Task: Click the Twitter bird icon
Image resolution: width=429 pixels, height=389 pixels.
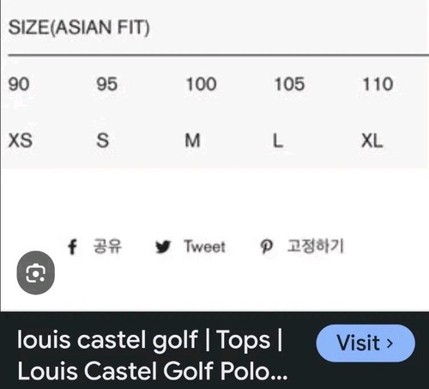Action: coord(163,246)
